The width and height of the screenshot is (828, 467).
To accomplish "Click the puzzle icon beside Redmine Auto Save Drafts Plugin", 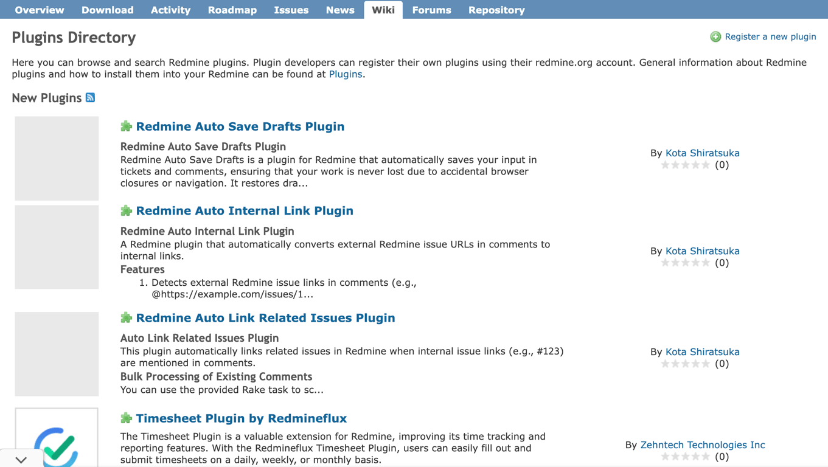I will coord(126,126).
